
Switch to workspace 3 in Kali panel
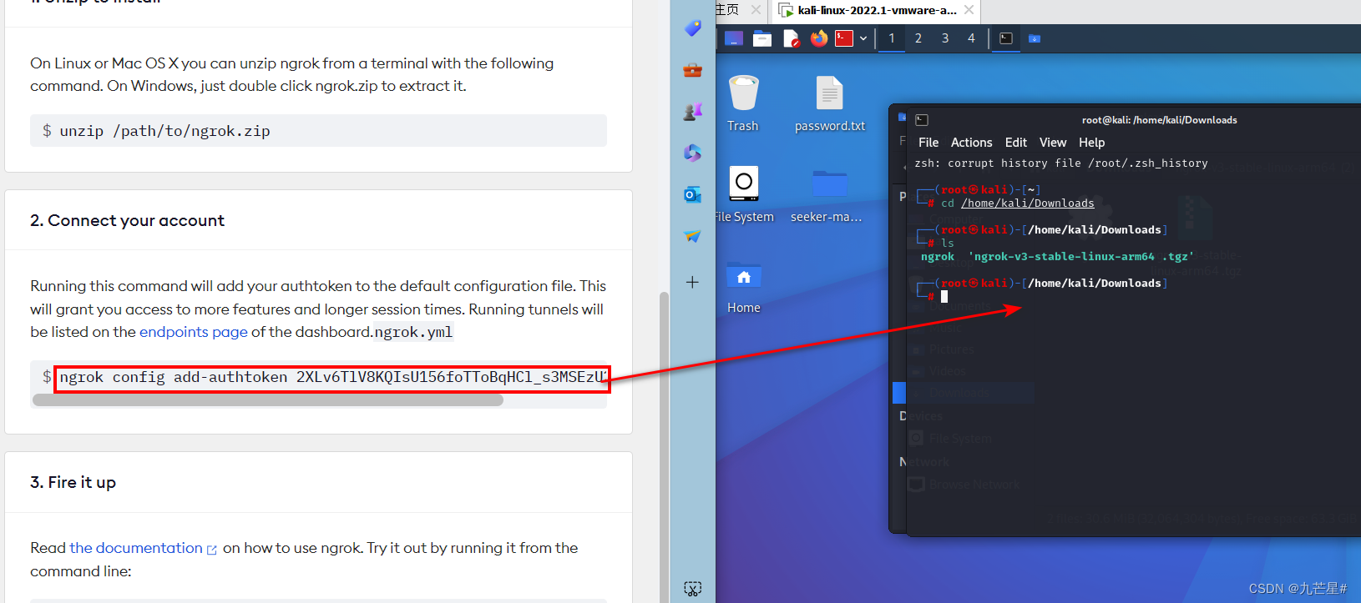945,38
